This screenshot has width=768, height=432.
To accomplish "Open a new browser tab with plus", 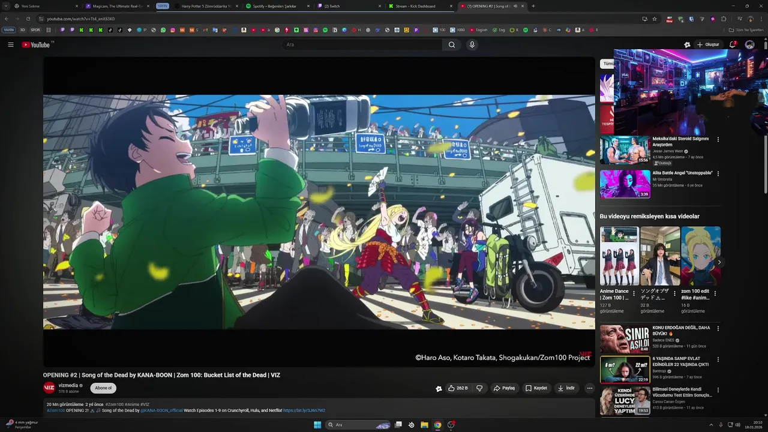I will 533,6.
